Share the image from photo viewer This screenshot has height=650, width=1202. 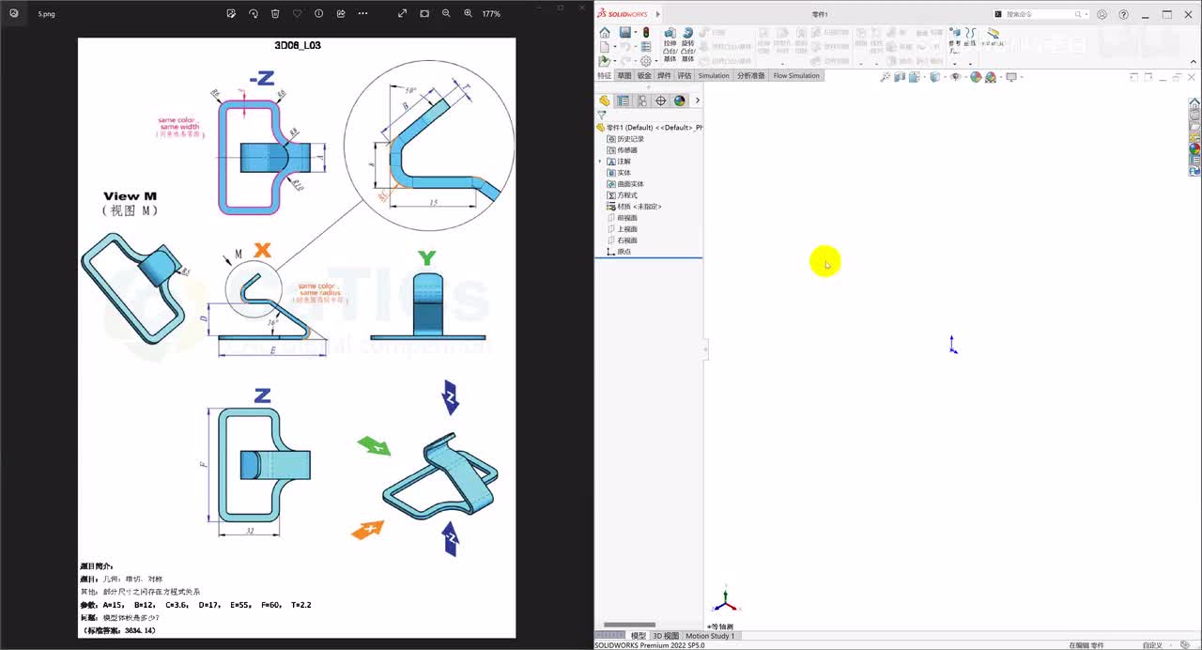tap(341, 13)
